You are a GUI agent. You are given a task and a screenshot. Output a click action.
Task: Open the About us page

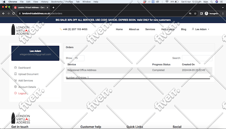click(x=134, y=29)
